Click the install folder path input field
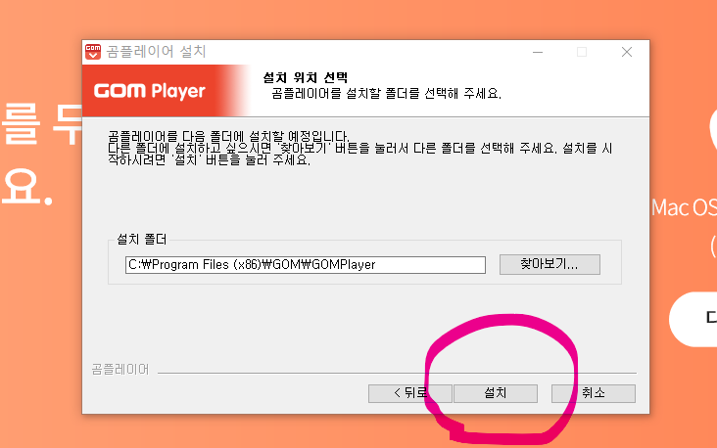The image size is (717, 448). click(306, 265)
